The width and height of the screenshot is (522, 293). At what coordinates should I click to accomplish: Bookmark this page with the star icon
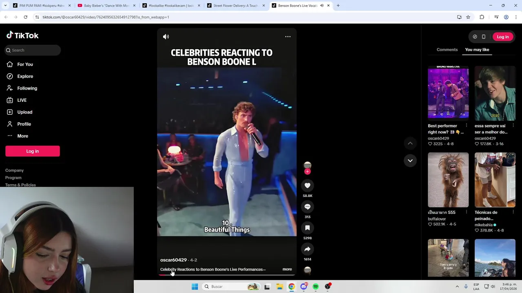tap(468, 17)
